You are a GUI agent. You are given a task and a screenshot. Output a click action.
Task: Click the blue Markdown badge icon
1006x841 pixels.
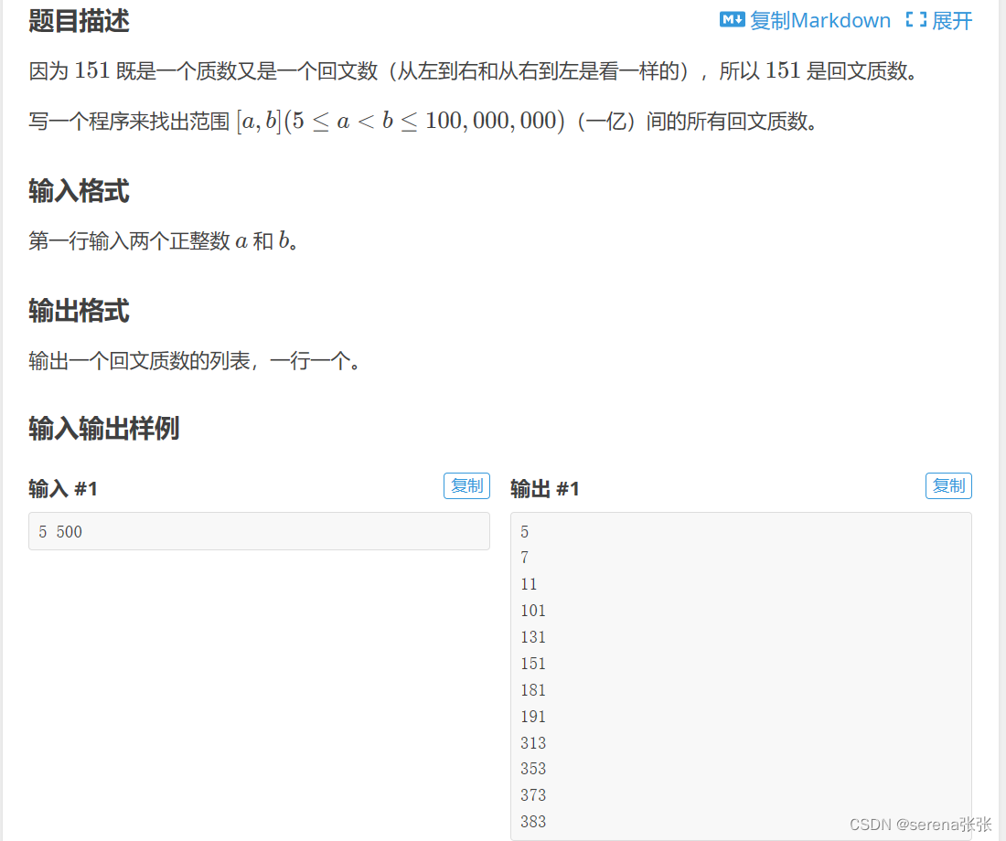[x=732, y=20]
